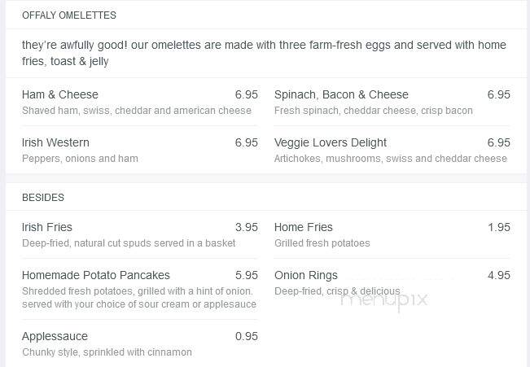The image size is (530, 367).
Task: Click the 3.95 price for Irish Fries
Action: pyautogui.click(x=247, y=227)
